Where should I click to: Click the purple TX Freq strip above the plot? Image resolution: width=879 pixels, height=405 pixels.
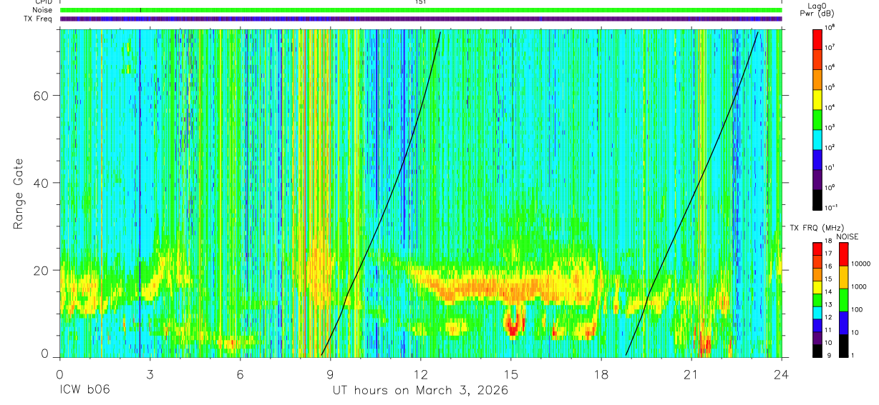click(x=421, y=19)
